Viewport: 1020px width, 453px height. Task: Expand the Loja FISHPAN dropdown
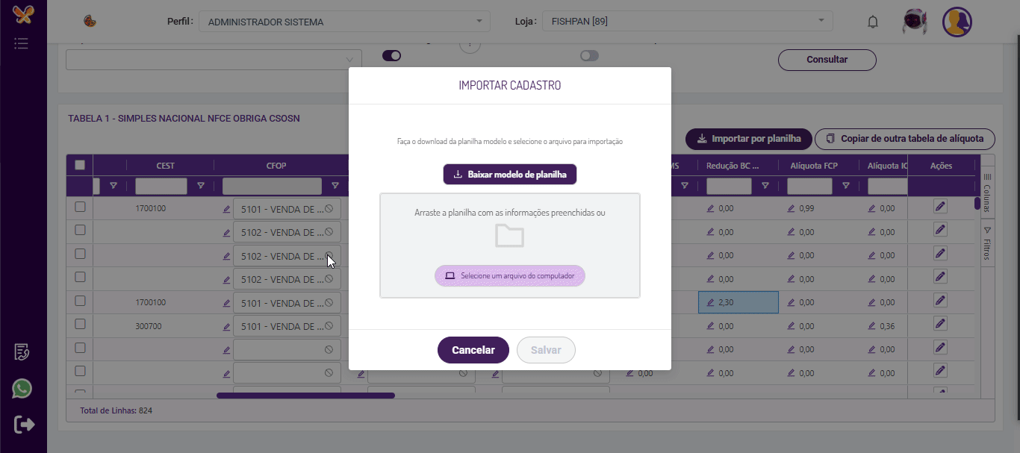point(687,21)
